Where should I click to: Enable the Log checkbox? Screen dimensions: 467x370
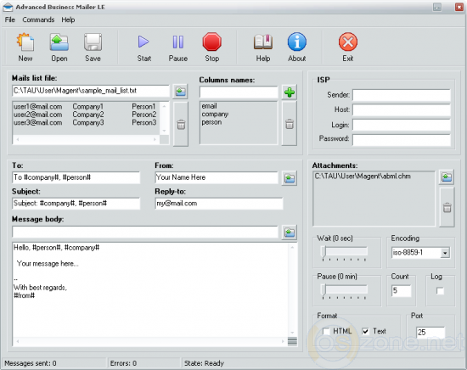click(440, 290)
